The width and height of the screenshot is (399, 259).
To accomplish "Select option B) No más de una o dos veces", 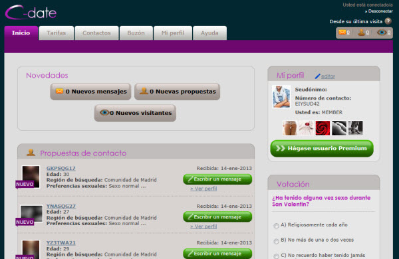I will click(276, 241).
